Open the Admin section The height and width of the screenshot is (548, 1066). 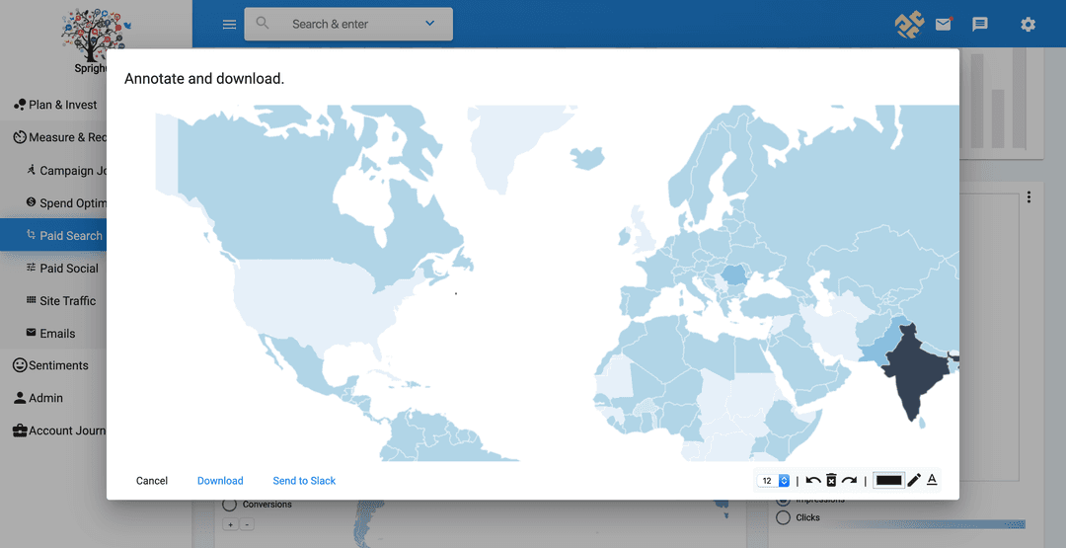click(45, 398)
